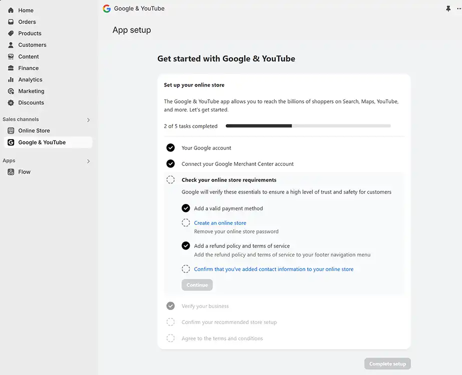
Task: Click the Products tag icon
Action: pos(11,33)
